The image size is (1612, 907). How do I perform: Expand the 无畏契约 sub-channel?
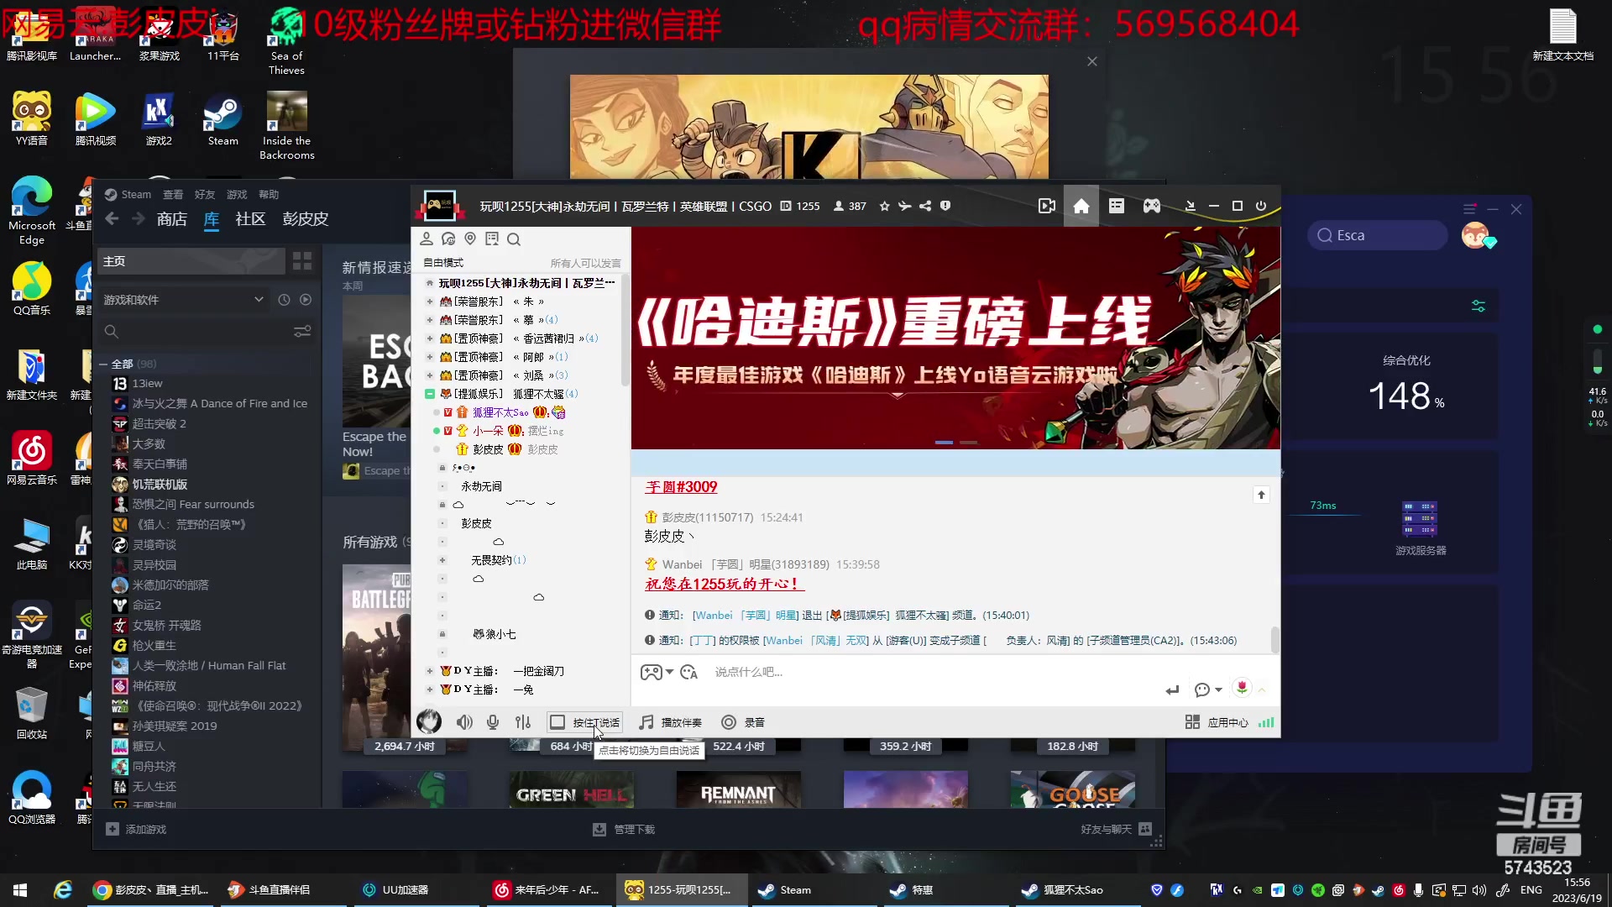pos(442,560)
